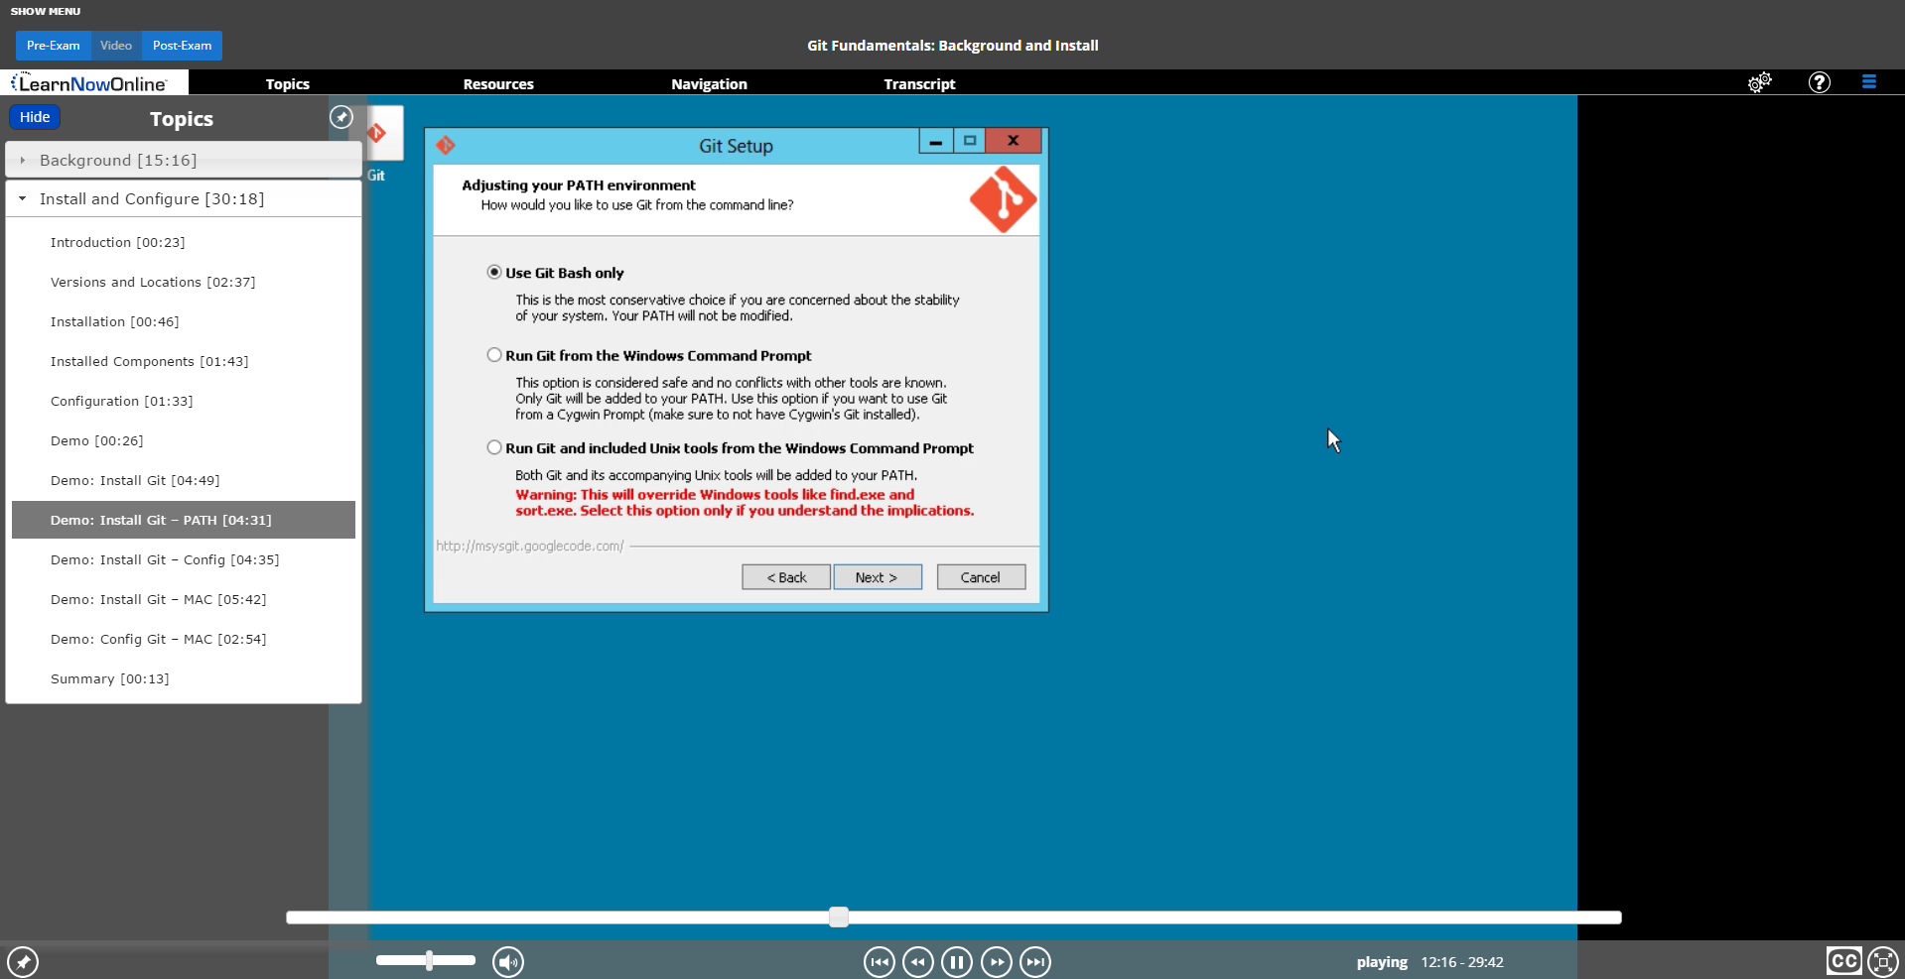Select Run Git from Windows Command Prompt
The width and height of the screenshot is (1905, 979).
494,355
